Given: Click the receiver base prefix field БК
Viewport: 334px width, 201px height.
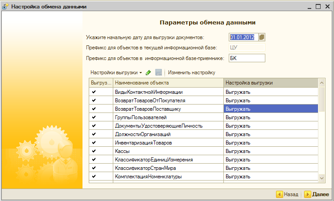Looking at the screenshot, I should (247, 58).
